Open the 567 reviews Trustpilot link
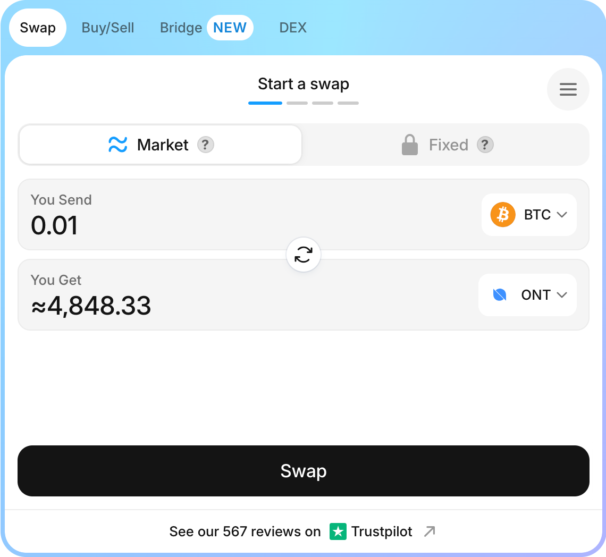The height and width of the screenshot is (557, 606). pos(302,531)
